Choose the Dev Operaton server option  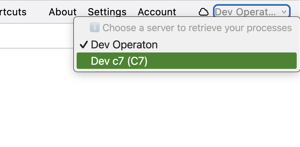187,45
